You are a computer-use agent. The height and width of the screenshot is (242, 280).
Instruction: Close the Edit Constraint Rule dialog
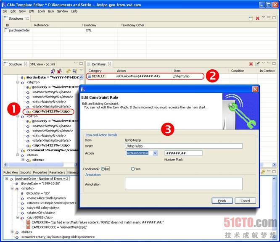255,89
